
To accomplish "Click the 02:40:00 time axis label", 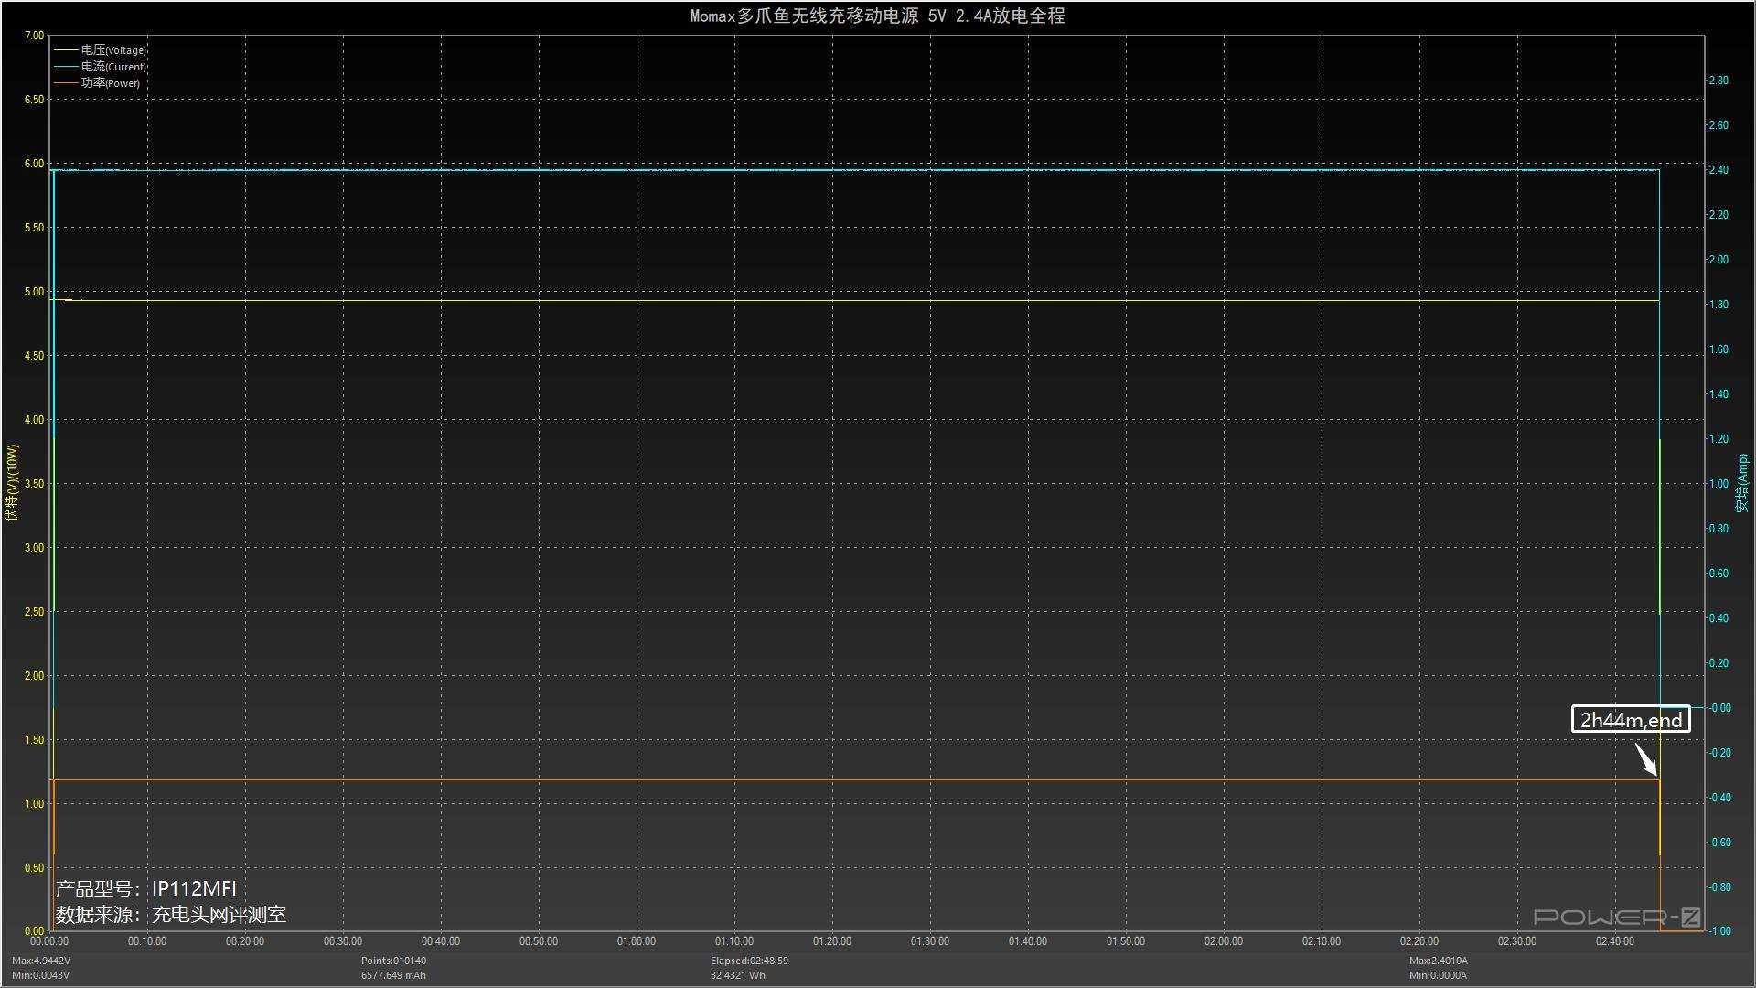I will point(1615,941).
